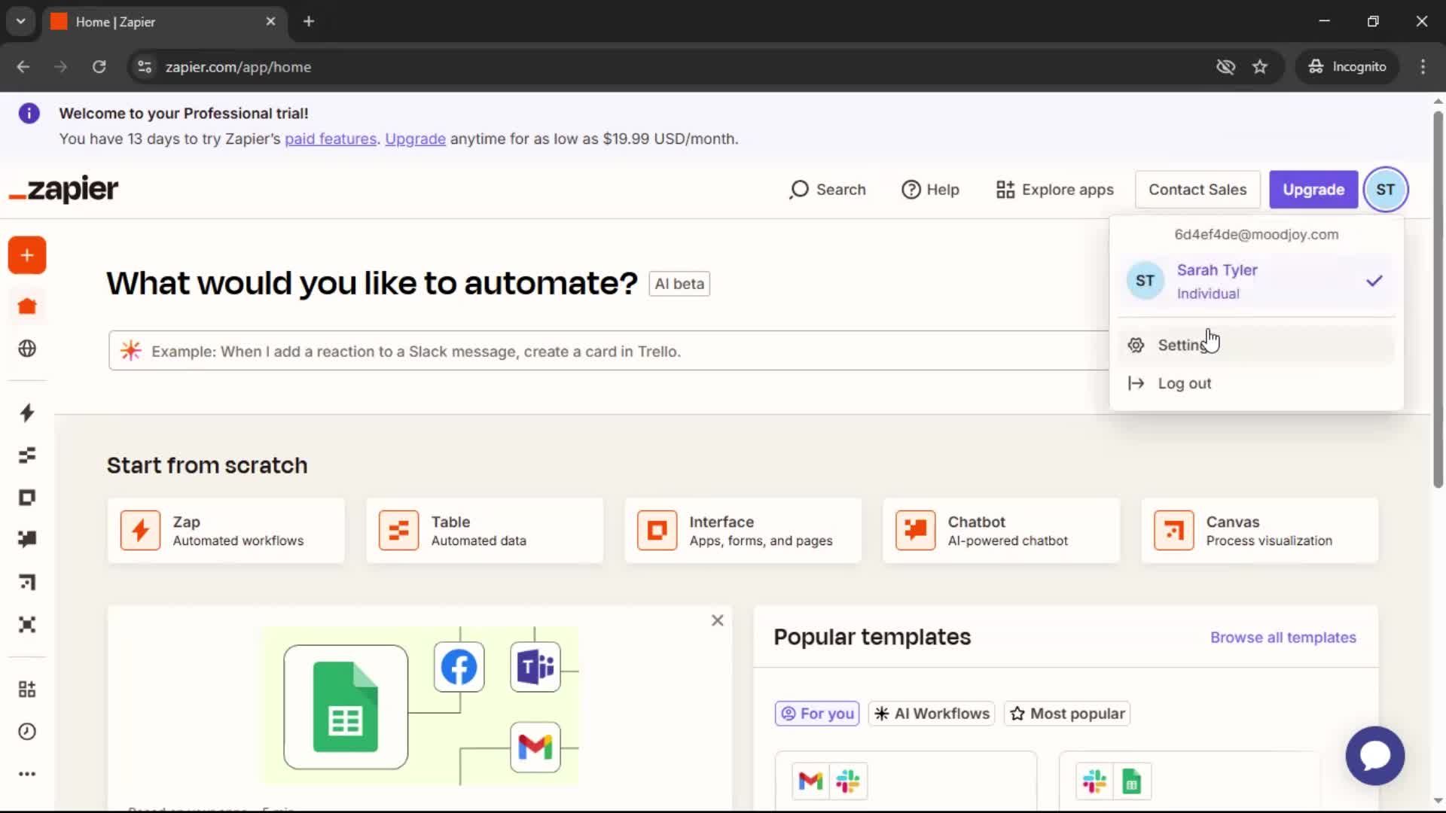Click the automation prompt input field

pyautogui.click(x=609, y=351)
